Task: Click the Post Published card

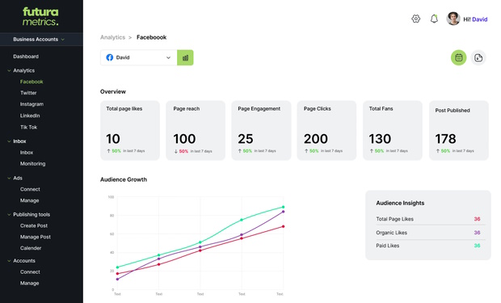Action: [x=459, y=130]
